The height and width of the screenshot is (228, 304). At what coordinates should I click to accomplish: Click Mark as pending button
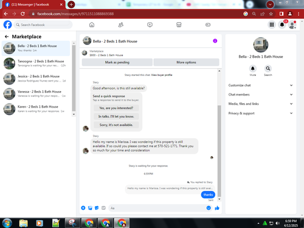117,62
